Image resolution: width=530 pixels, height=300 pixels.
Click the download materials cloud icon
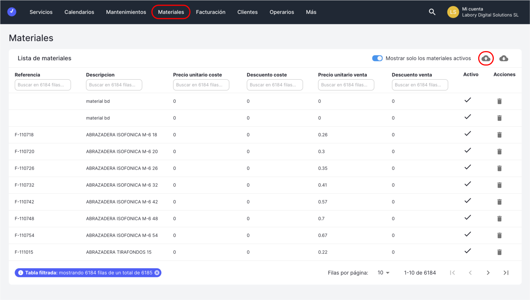504,58
